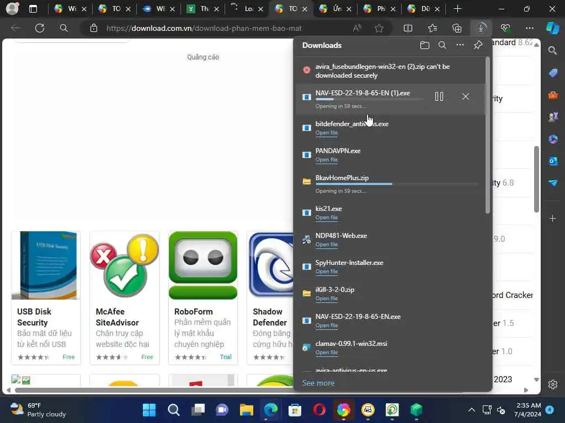Open RoboForm app thumbnail
This screenshot has width=565, height=423.
[x=203, y=265]
